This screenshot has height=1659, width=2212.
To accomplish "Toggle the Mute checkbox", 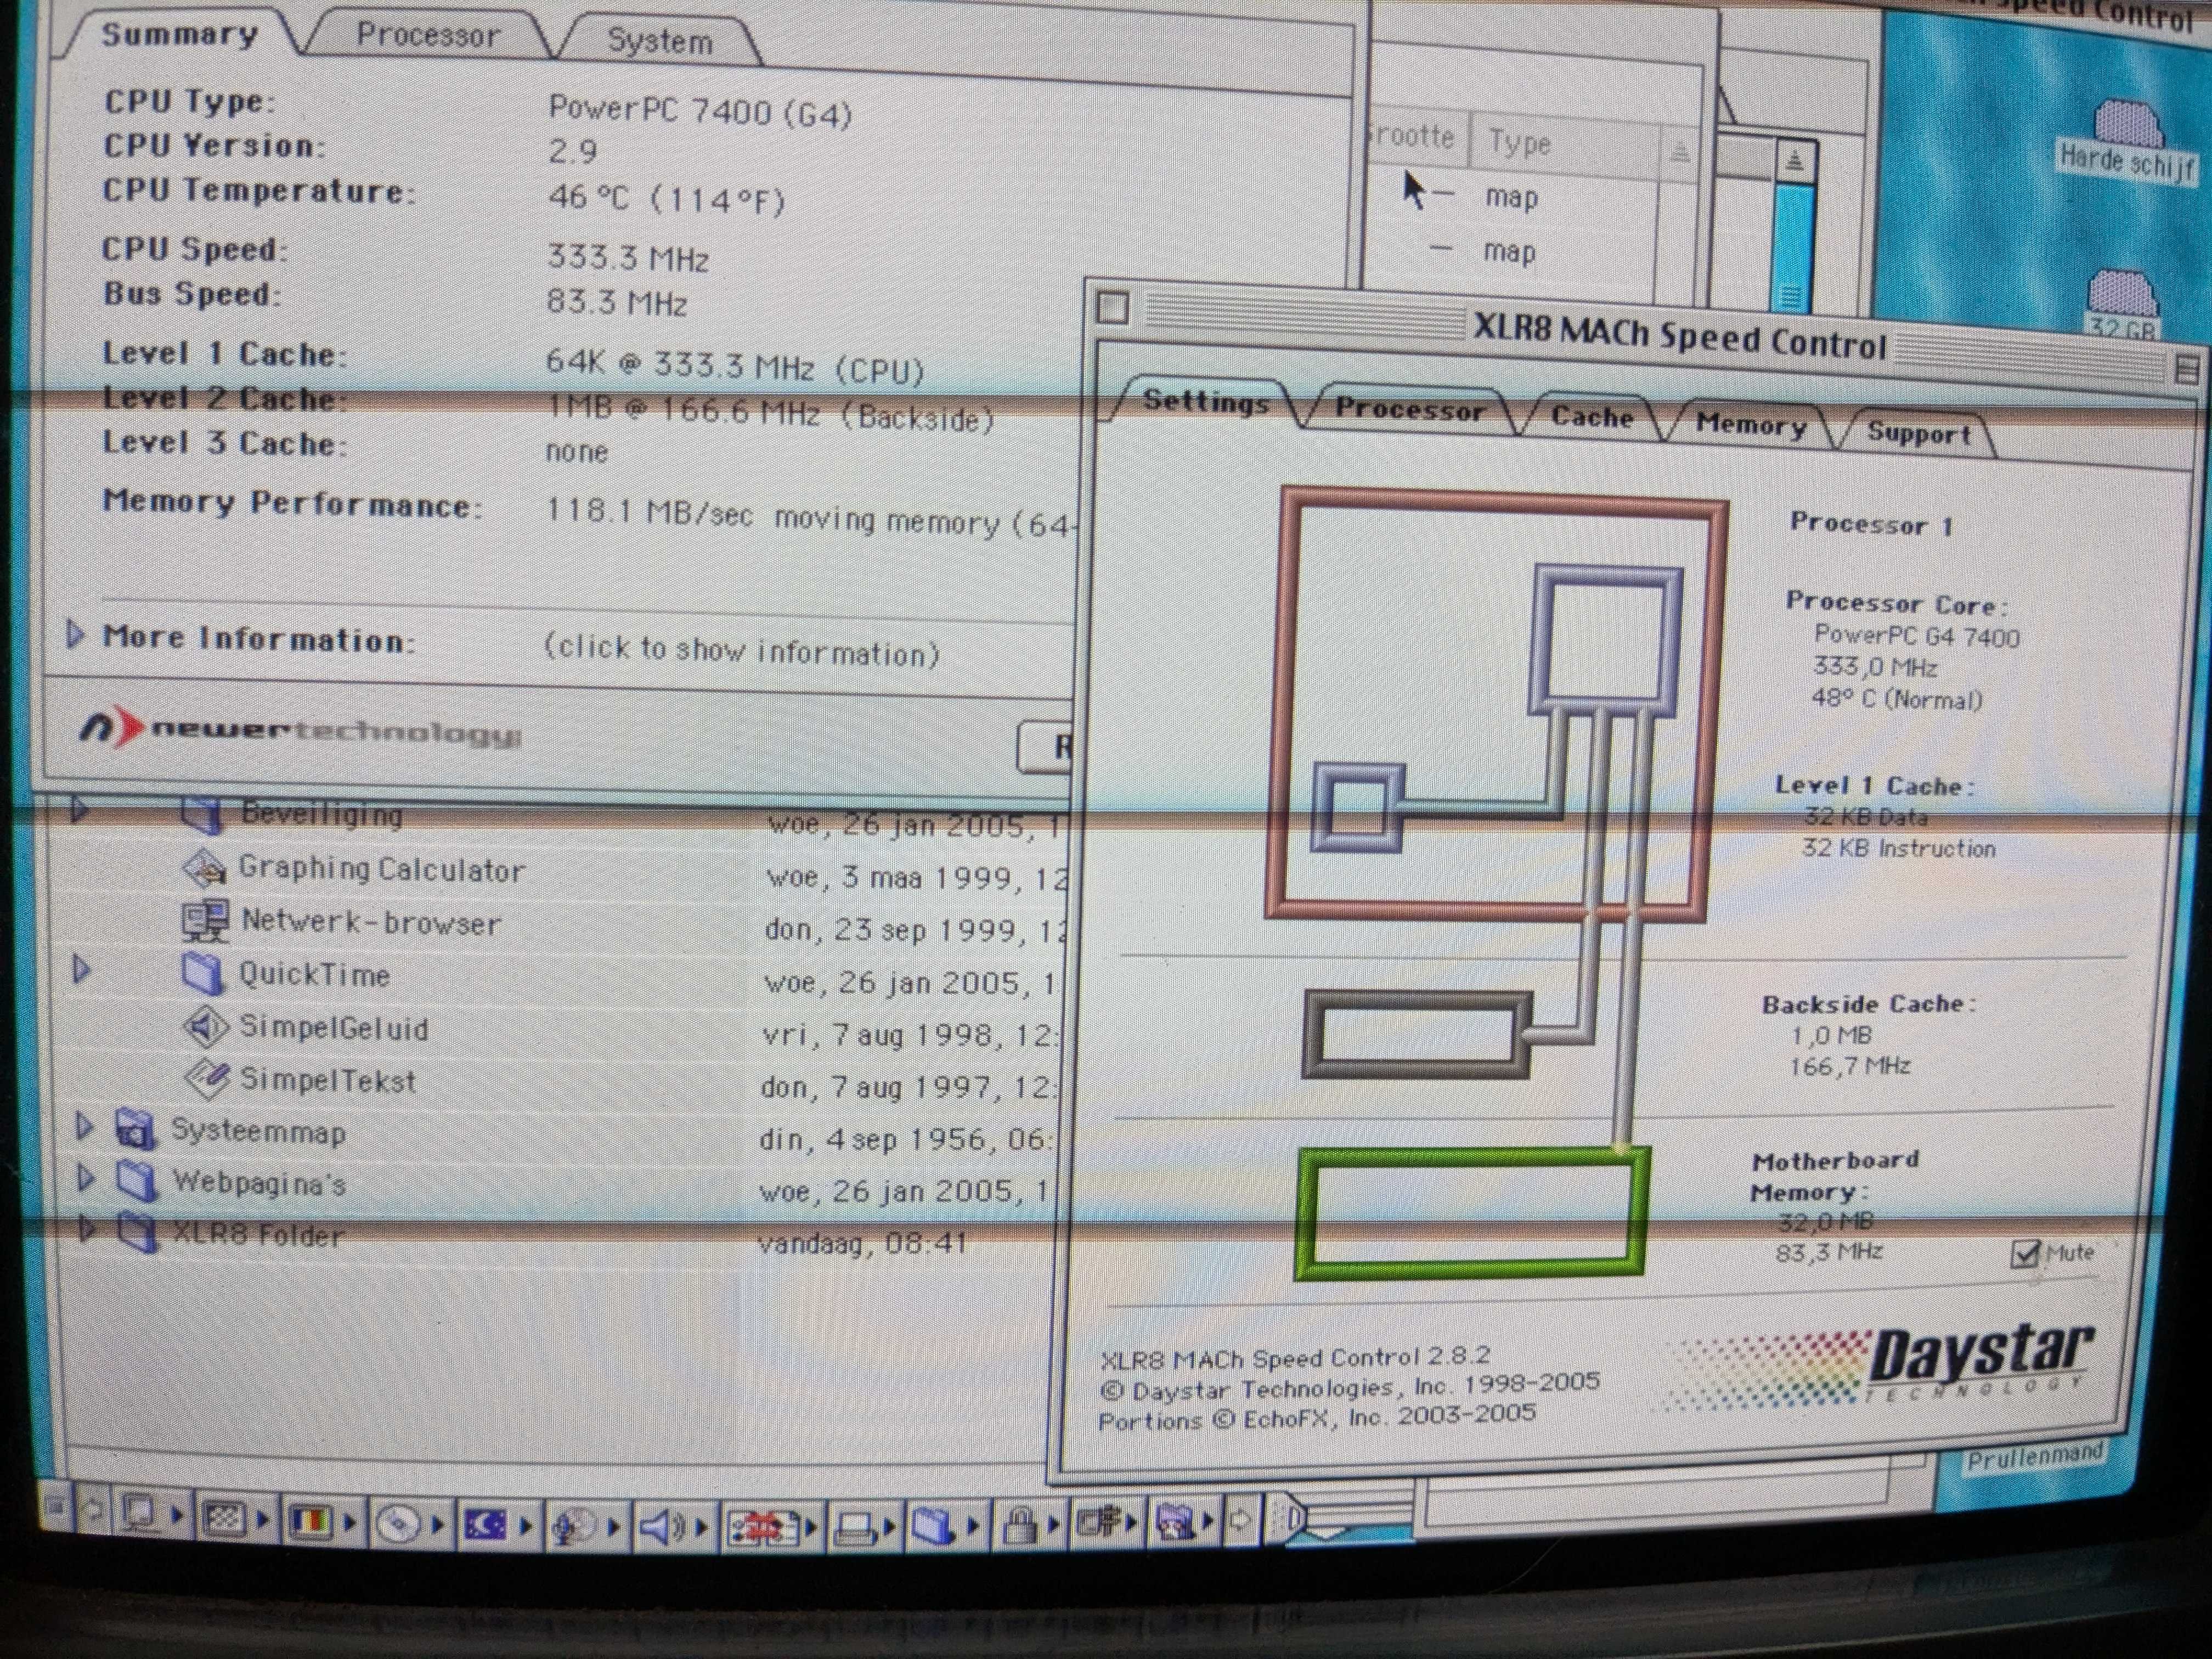I will pos(2025,1253).
